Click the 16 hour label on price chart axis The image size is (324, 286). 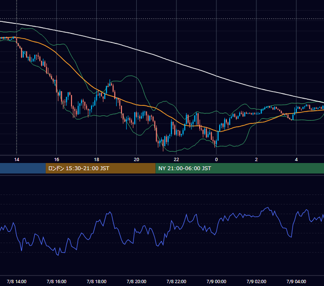click(56, 160)
